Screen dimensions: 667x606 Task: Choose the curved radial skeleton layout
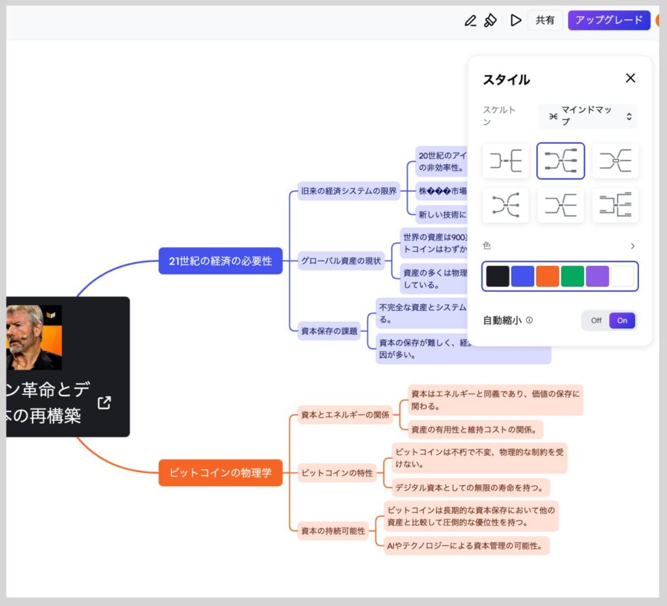click(x=505, y=205)
